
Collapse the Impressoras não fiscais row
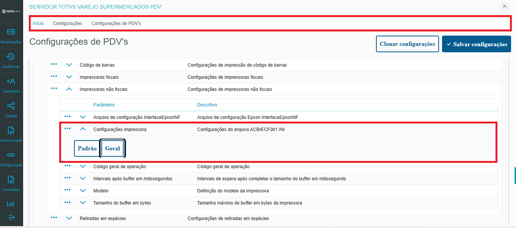(x=69, y=89)
